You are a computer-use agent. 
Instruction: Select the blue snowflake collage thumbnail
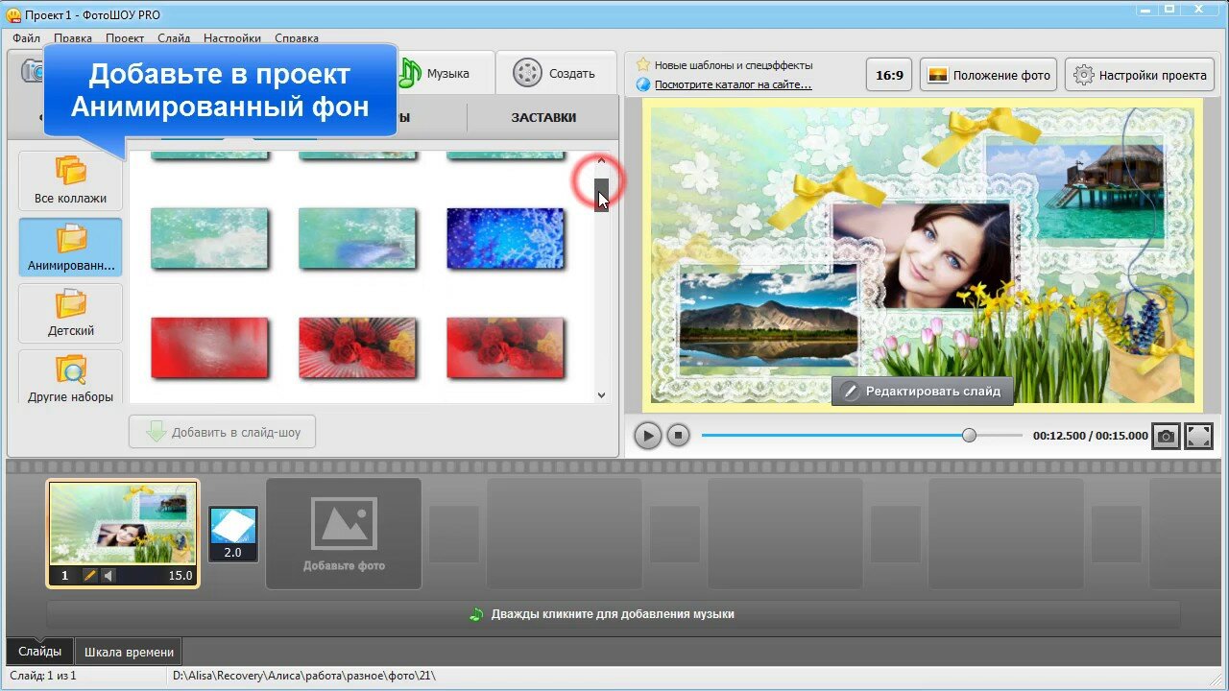coord(505,237)
